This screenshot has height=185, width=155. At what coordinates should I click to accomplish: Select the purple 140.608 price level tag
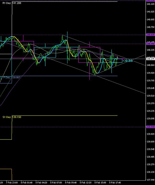(x=151, y=35)
